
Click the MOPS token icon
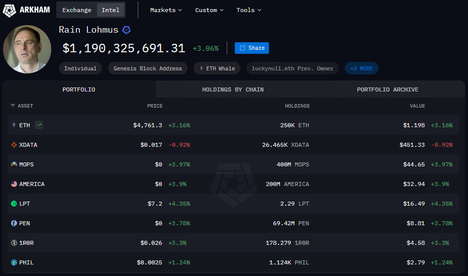(x=14, y=164)
